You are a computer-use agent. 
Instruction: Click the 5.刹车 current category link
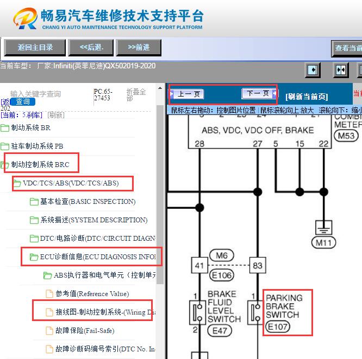tap(32, 115)
